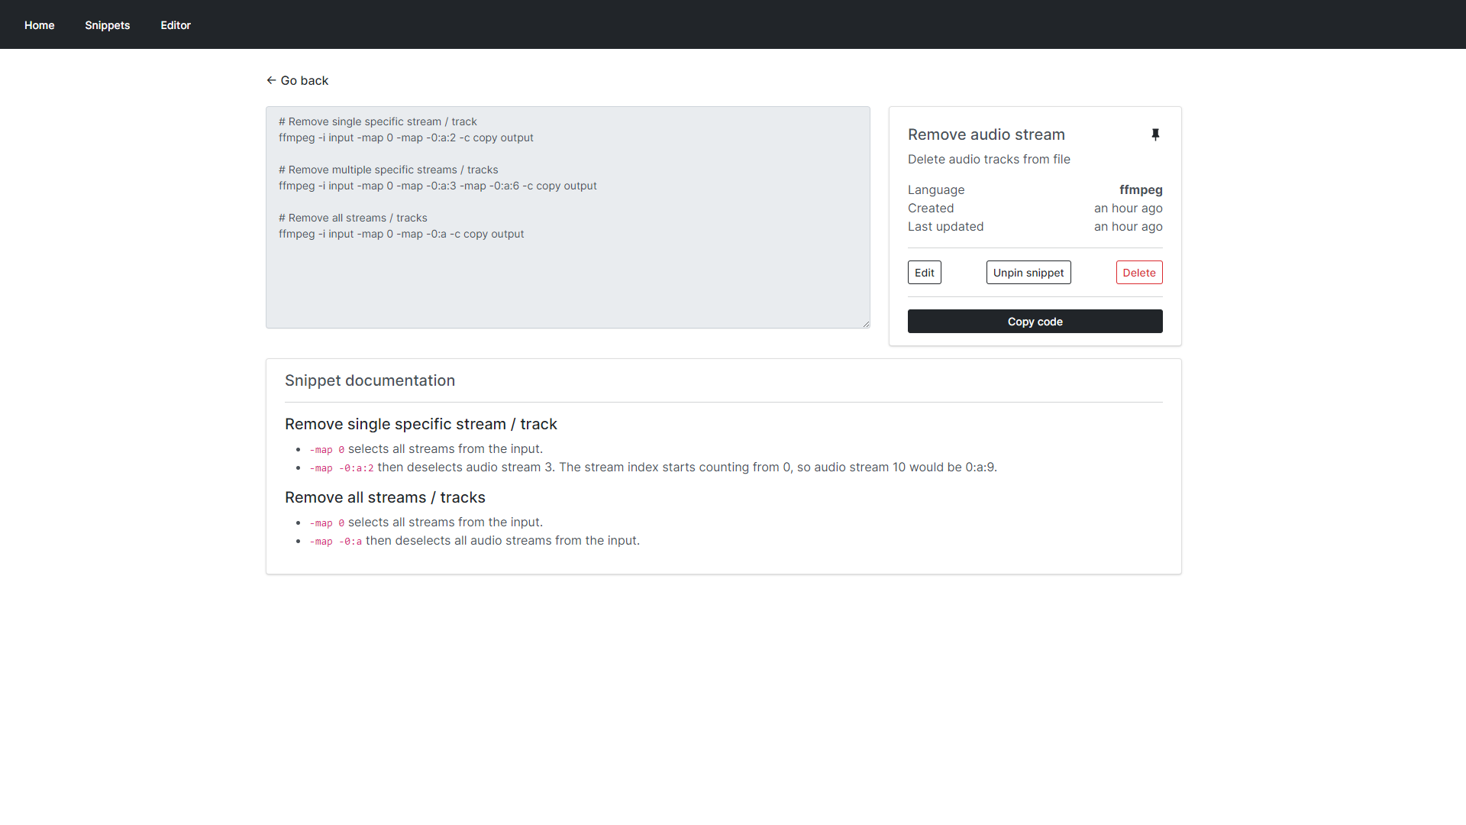
Task: Click the -map -0:a inline code
Action: pyautogui.click(x=335, y=542)
